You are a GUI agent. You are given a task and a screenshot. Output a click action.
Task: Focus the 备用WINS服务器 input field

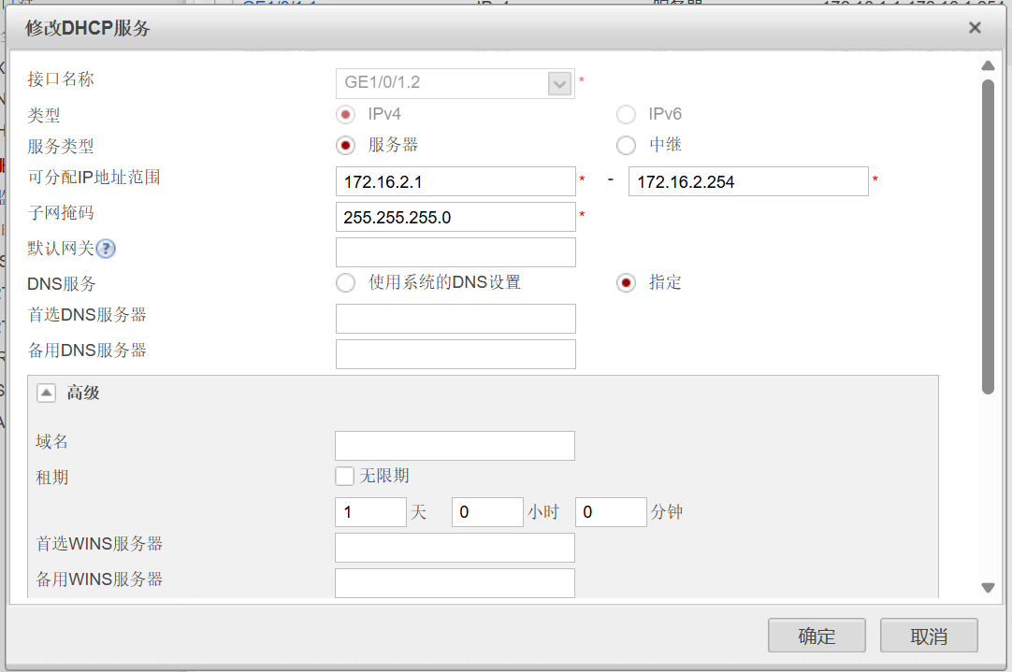point(455,583)
